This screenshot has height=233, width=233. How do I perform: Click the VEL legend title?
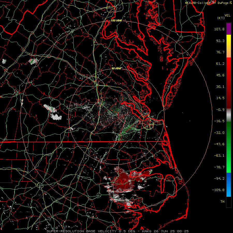point(227,16)
